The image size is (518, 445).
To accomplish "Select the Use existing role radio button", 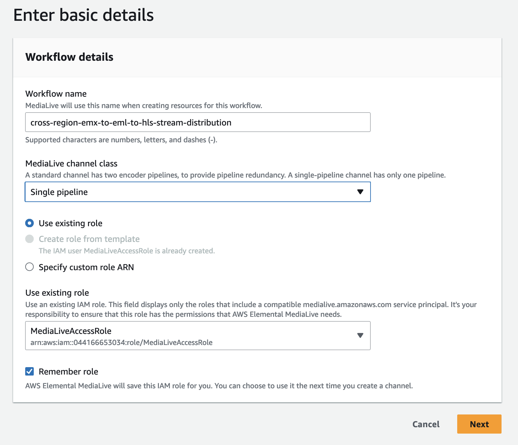I will click(x=30, y=223).
